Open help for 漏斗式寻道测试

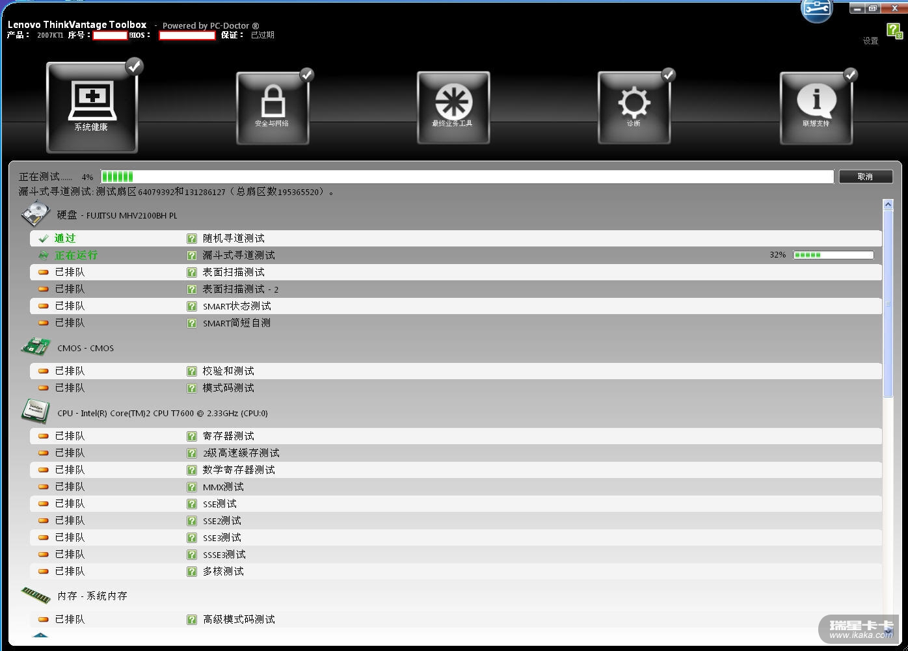tap(192, 256)
